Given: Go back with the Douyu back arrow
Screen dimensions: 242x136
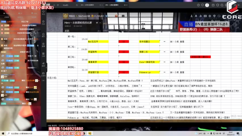Looking at the screenshot, I should pos(54,5).
